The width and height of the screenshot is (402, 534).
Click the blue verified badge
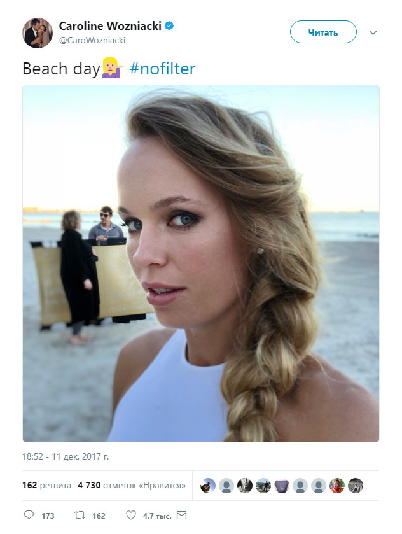[x=169, y=25]
